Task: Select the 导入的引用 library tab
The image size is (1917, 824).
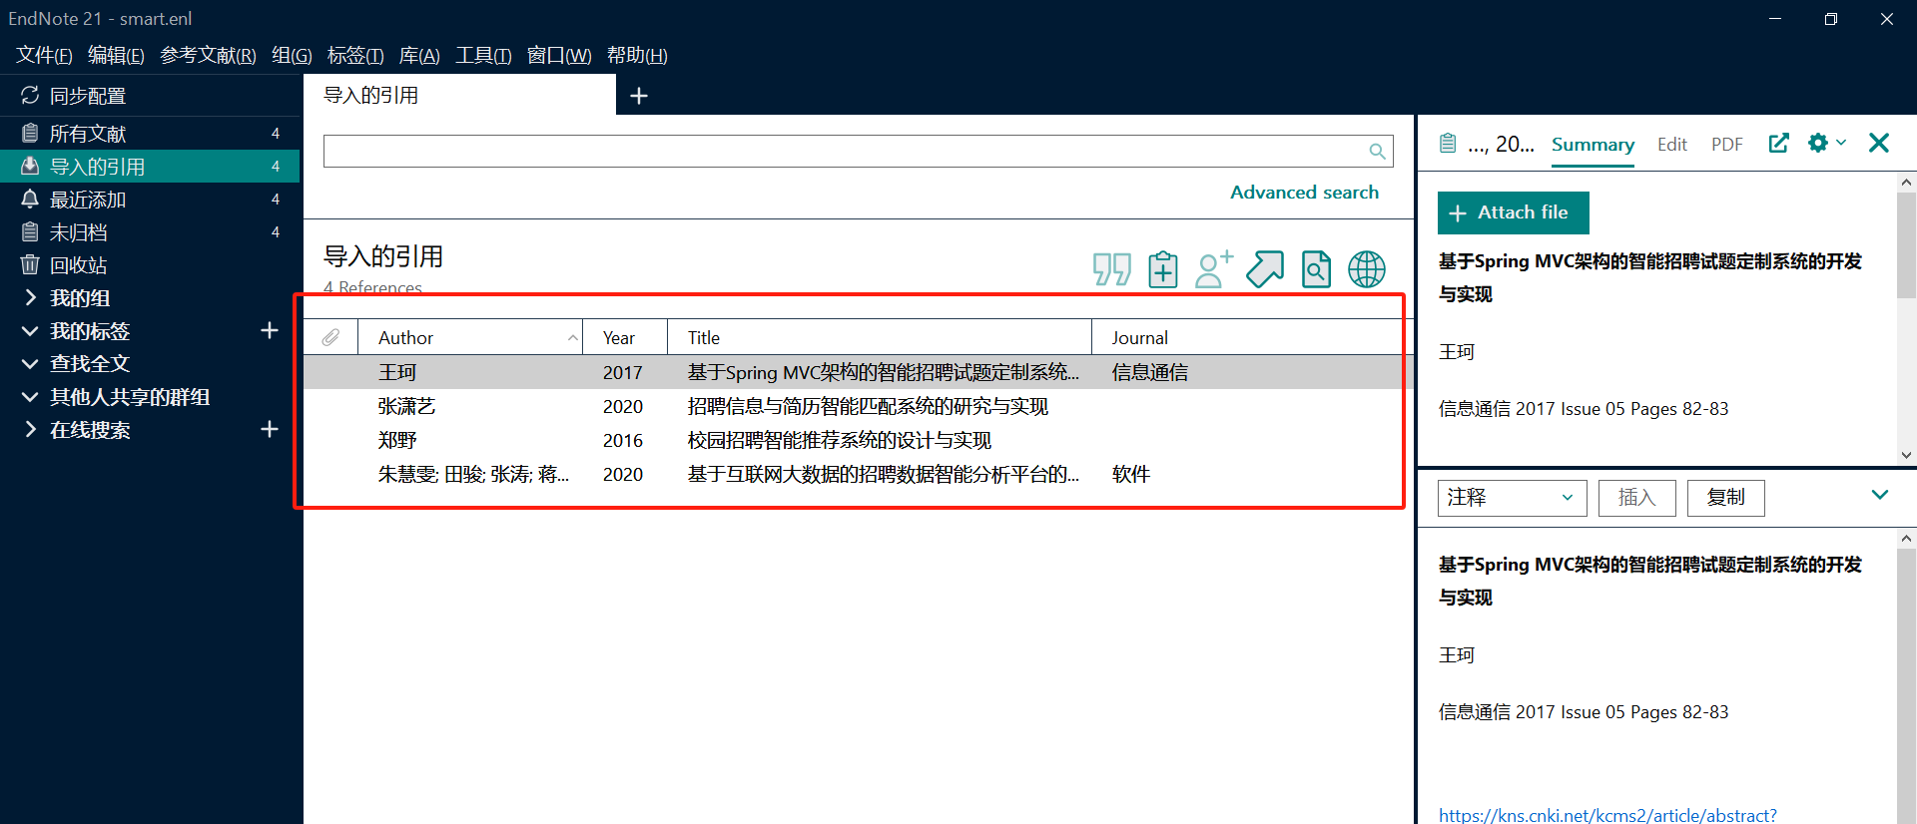Action: coord(459,95)
